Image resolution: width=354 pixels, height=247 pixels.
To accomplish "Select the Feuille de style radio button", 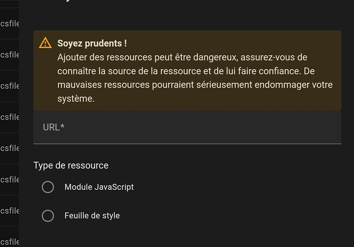I will [x=48, y=216].
